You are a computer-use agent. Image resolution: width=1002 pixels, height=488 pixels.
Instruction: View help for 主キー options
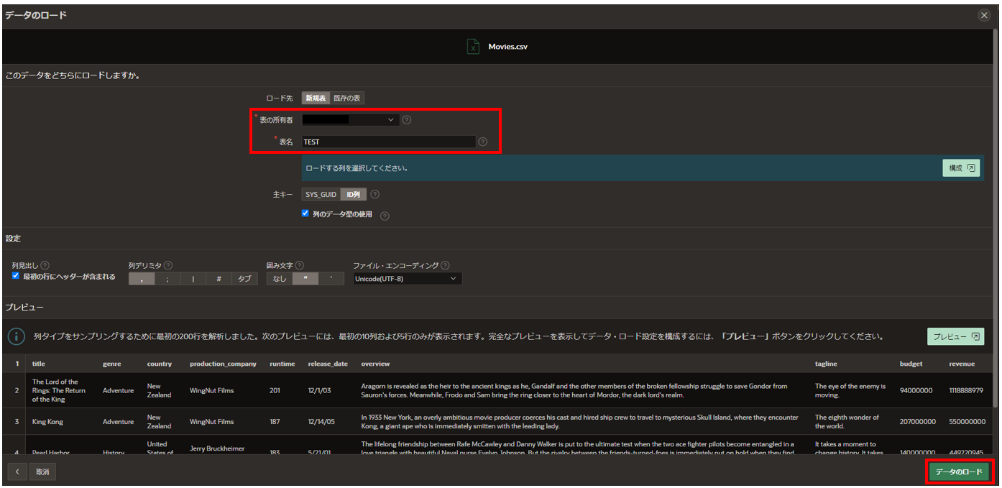(x=374, y=193)
